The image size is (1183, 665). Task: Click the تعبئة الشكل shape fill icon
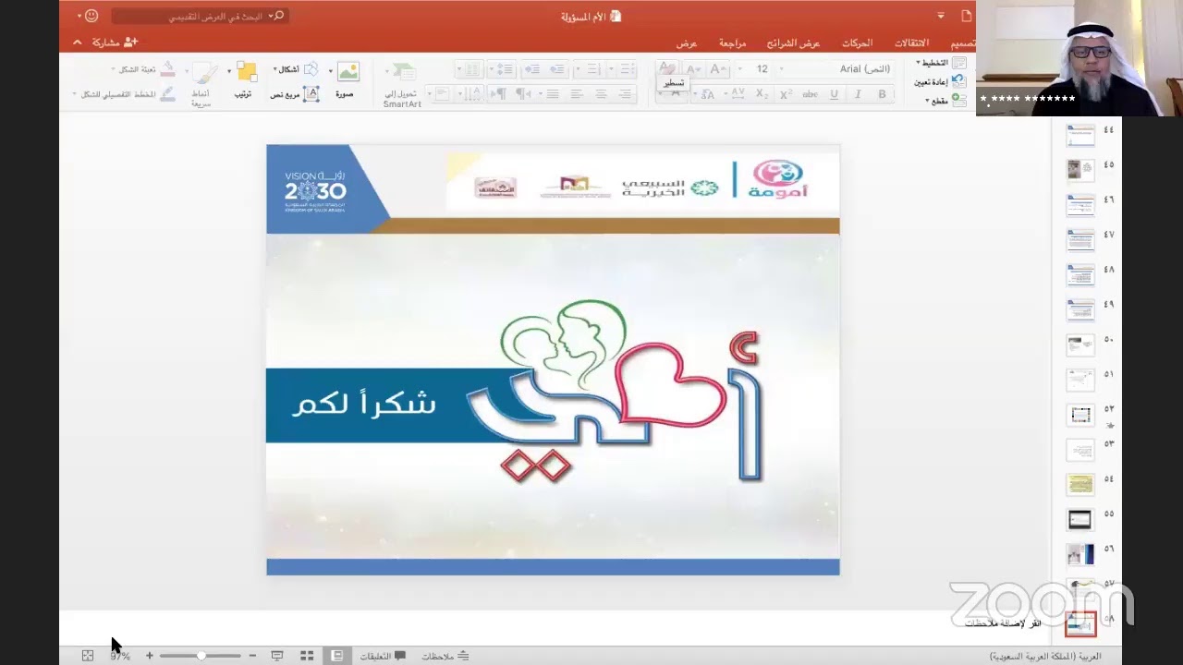(x=167, y=69)
